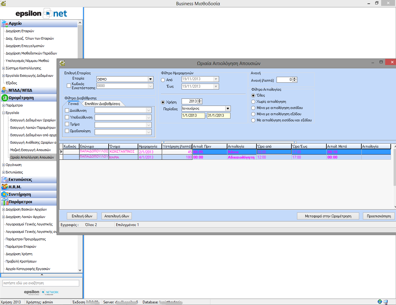Select the Χωρίς αιτιολόγηση radio option
396x305 pixels.
253,102
